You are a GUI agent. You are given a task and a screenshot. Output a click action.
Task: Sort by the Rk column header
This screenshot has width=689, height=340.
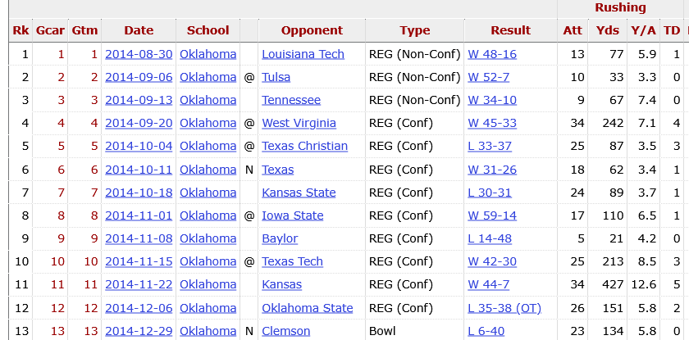[20, 30]
